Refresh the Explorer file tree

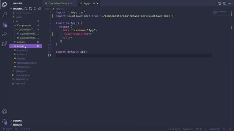pyautogui.click(x=35, y=9)
